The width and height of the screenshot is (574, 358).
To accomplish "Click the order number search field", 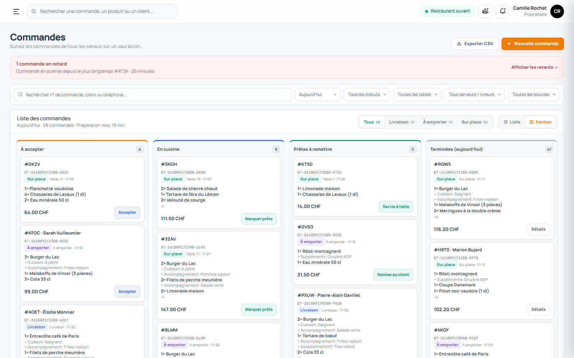I will (153, 95).
